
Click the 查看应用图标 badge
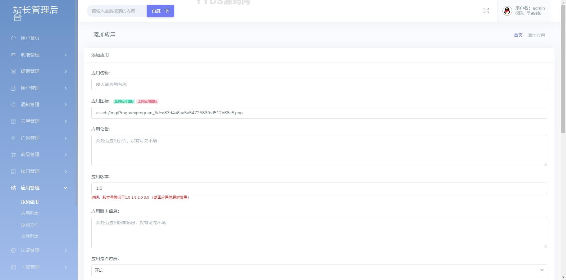pyautogui.click(x=124, y=102)
